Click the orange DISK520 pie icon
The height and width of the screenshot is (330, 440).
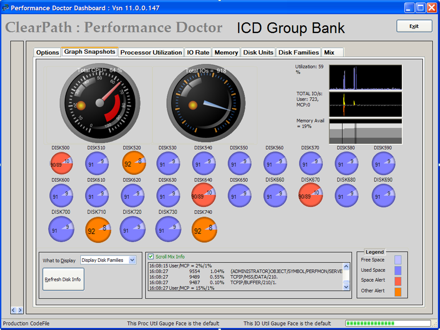134,164
